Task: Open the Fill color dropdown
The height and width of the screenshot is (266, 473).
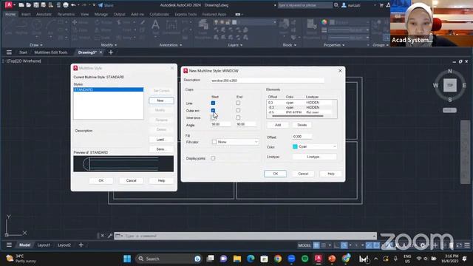Action: pos(235,142)
